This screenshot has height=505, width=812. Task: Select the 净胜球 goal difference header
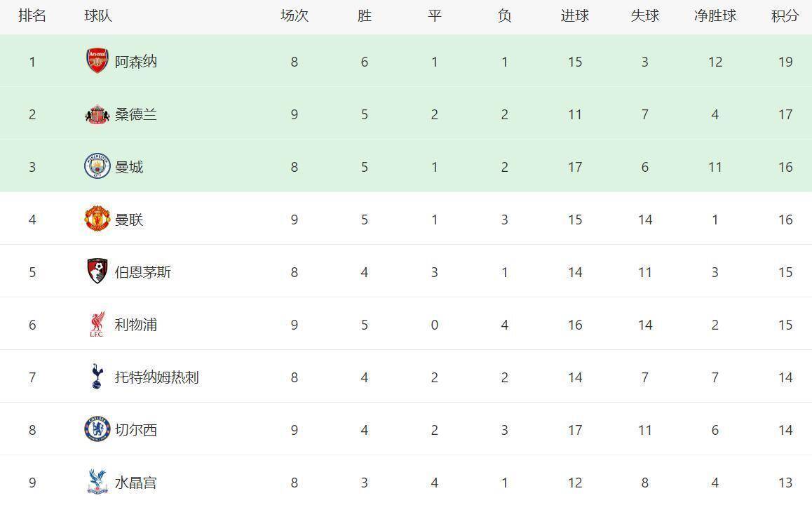coord(715,15)
